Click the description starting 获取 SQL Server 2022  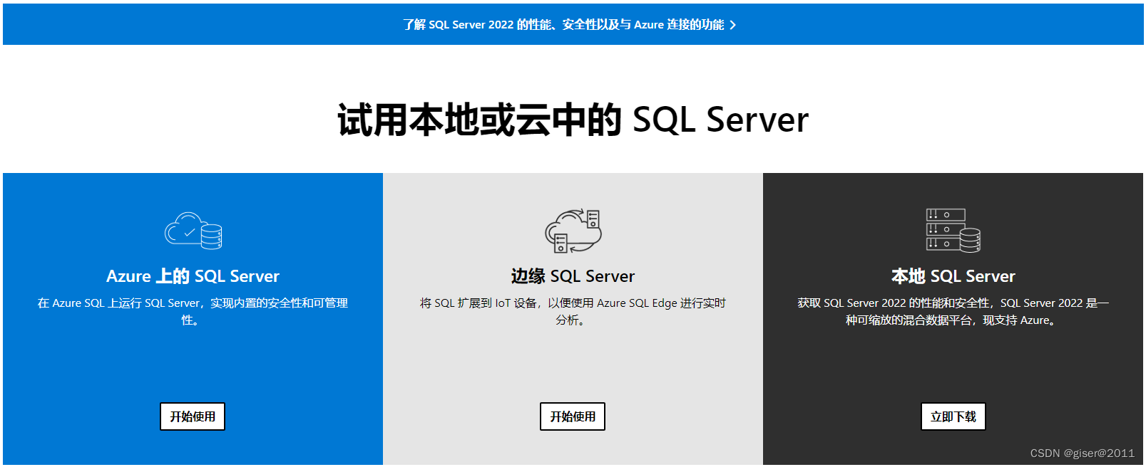pos(953,312)
